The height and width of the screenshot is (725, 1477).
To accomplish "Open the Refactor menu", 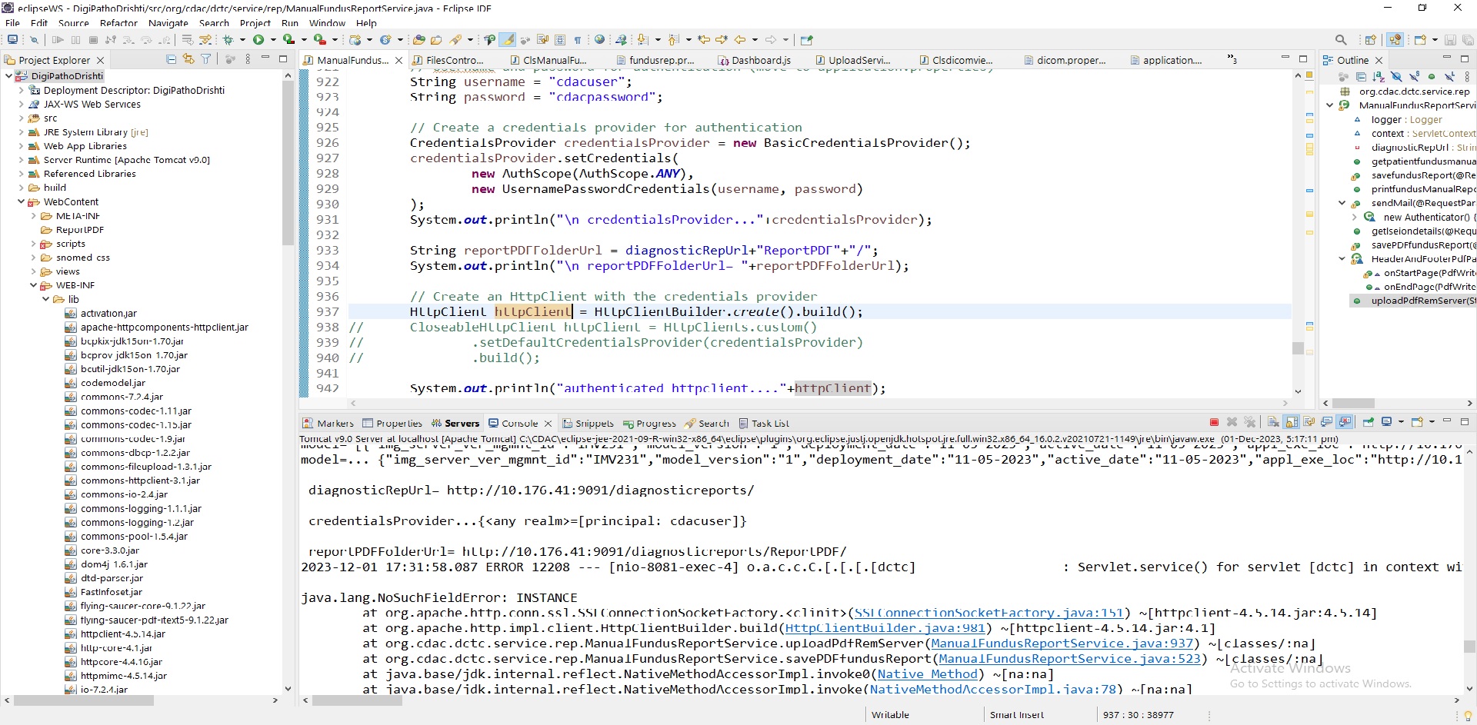I will tap(118, 23).
